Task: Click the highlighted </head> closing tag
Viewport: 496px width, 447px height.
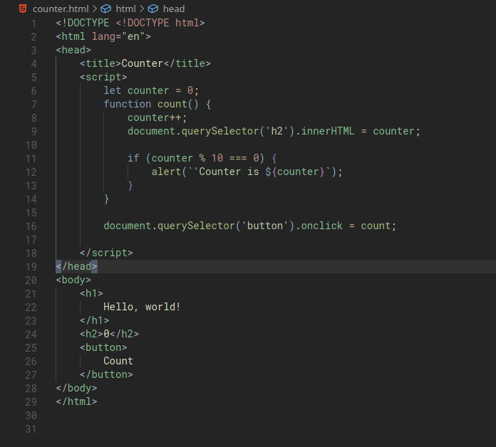Action: [x=76, y=267]
